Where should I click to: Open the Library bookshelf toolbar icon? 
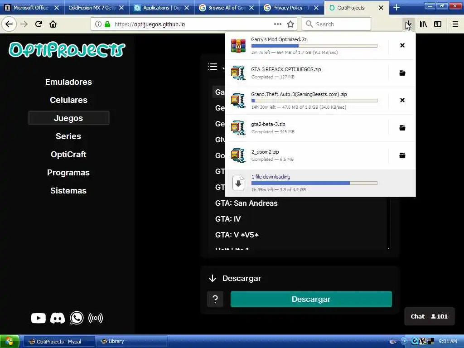(423, 24)
